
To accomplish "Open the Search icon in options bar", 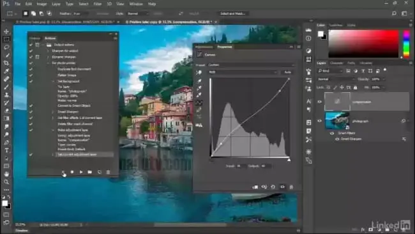I will [x=394, y=13].
